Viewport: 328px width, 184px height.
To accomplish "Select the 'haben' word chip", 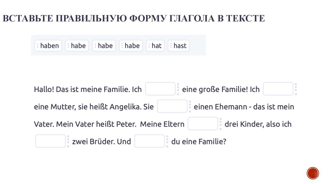I will [48, 46].
